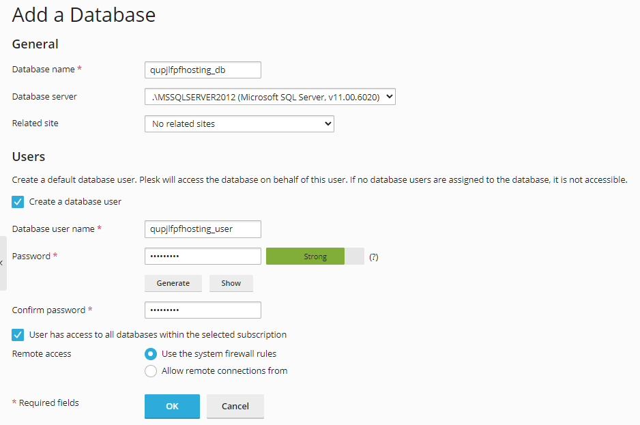Click the Confirm password input field
Viewport: 640px width, 425px height.
(203, 310)
